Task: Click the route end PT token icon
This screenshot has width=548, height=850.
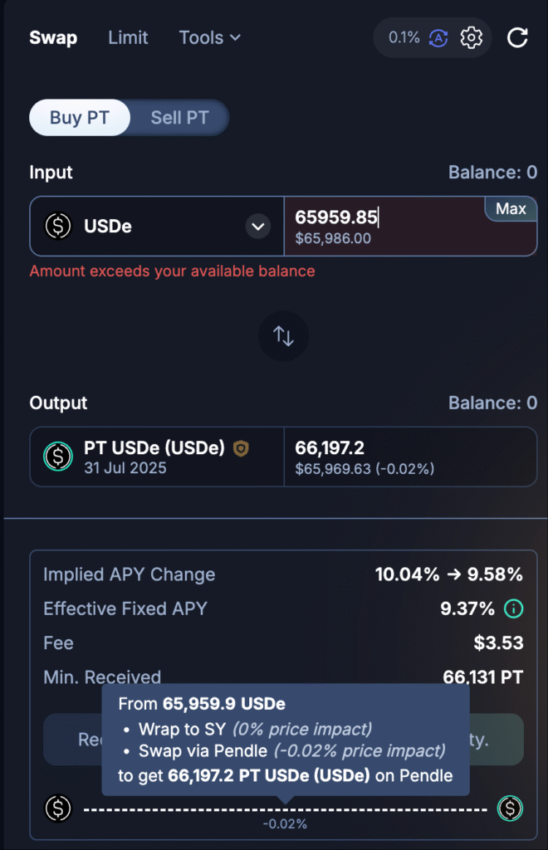Action: (x=510, y=808)
